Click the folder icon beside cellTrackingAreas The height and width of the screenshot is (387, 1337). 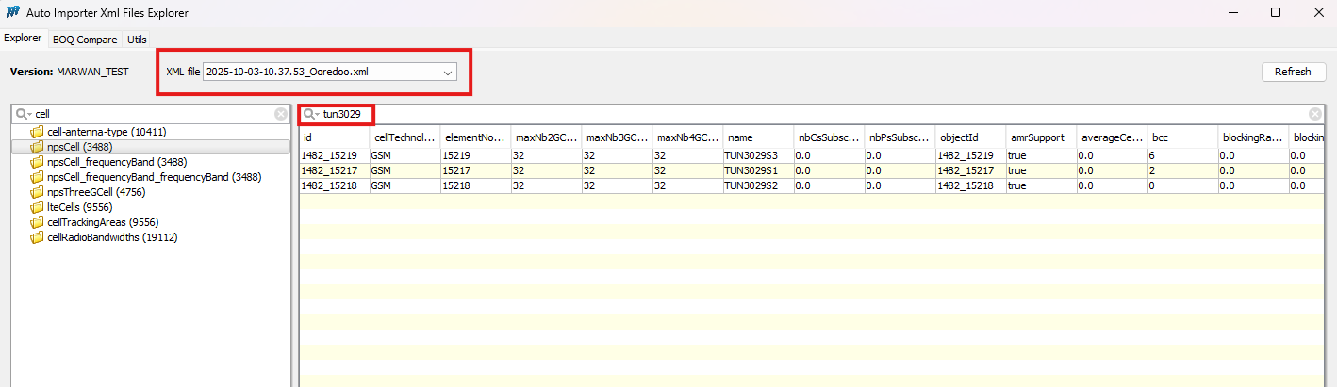click(38, 222)
